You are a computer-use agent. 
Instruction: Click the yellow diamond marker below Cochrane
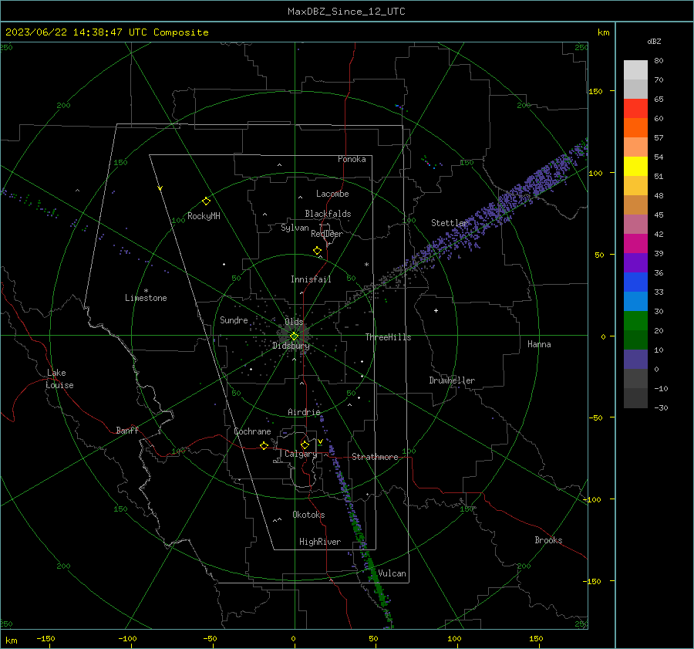pyautogui.click(x=264, y=446)
